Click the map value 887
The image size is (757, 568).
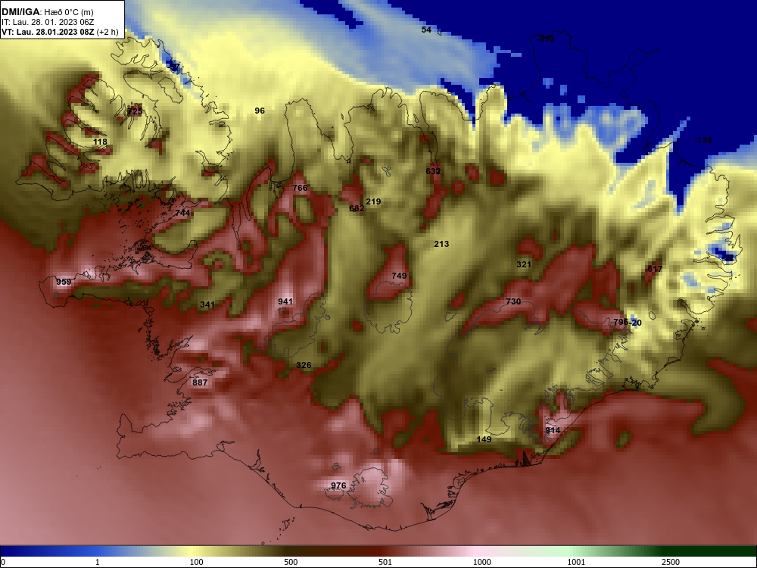point(200,382)
